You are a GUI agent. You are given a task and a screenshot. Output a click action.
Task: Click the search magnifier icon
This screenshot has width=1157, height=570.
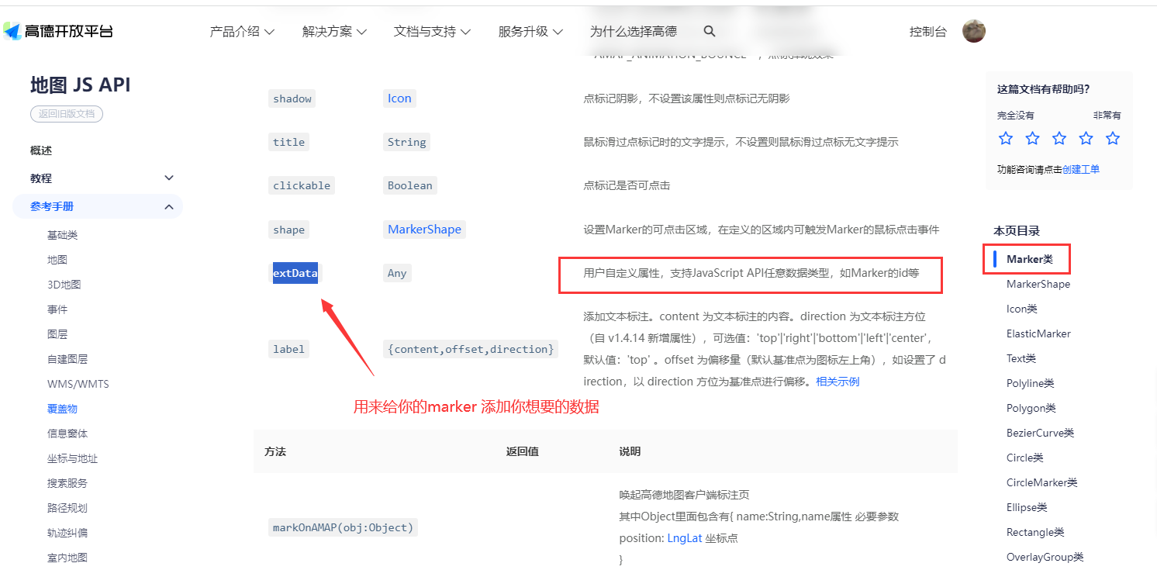709,31
